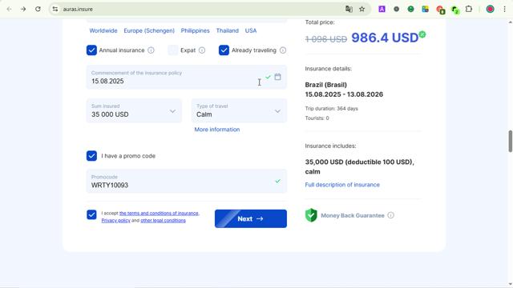The height and width of the screenshot is (288, 513).
Task: Open terms and conditions of insurance link
Action: (159, 214)
